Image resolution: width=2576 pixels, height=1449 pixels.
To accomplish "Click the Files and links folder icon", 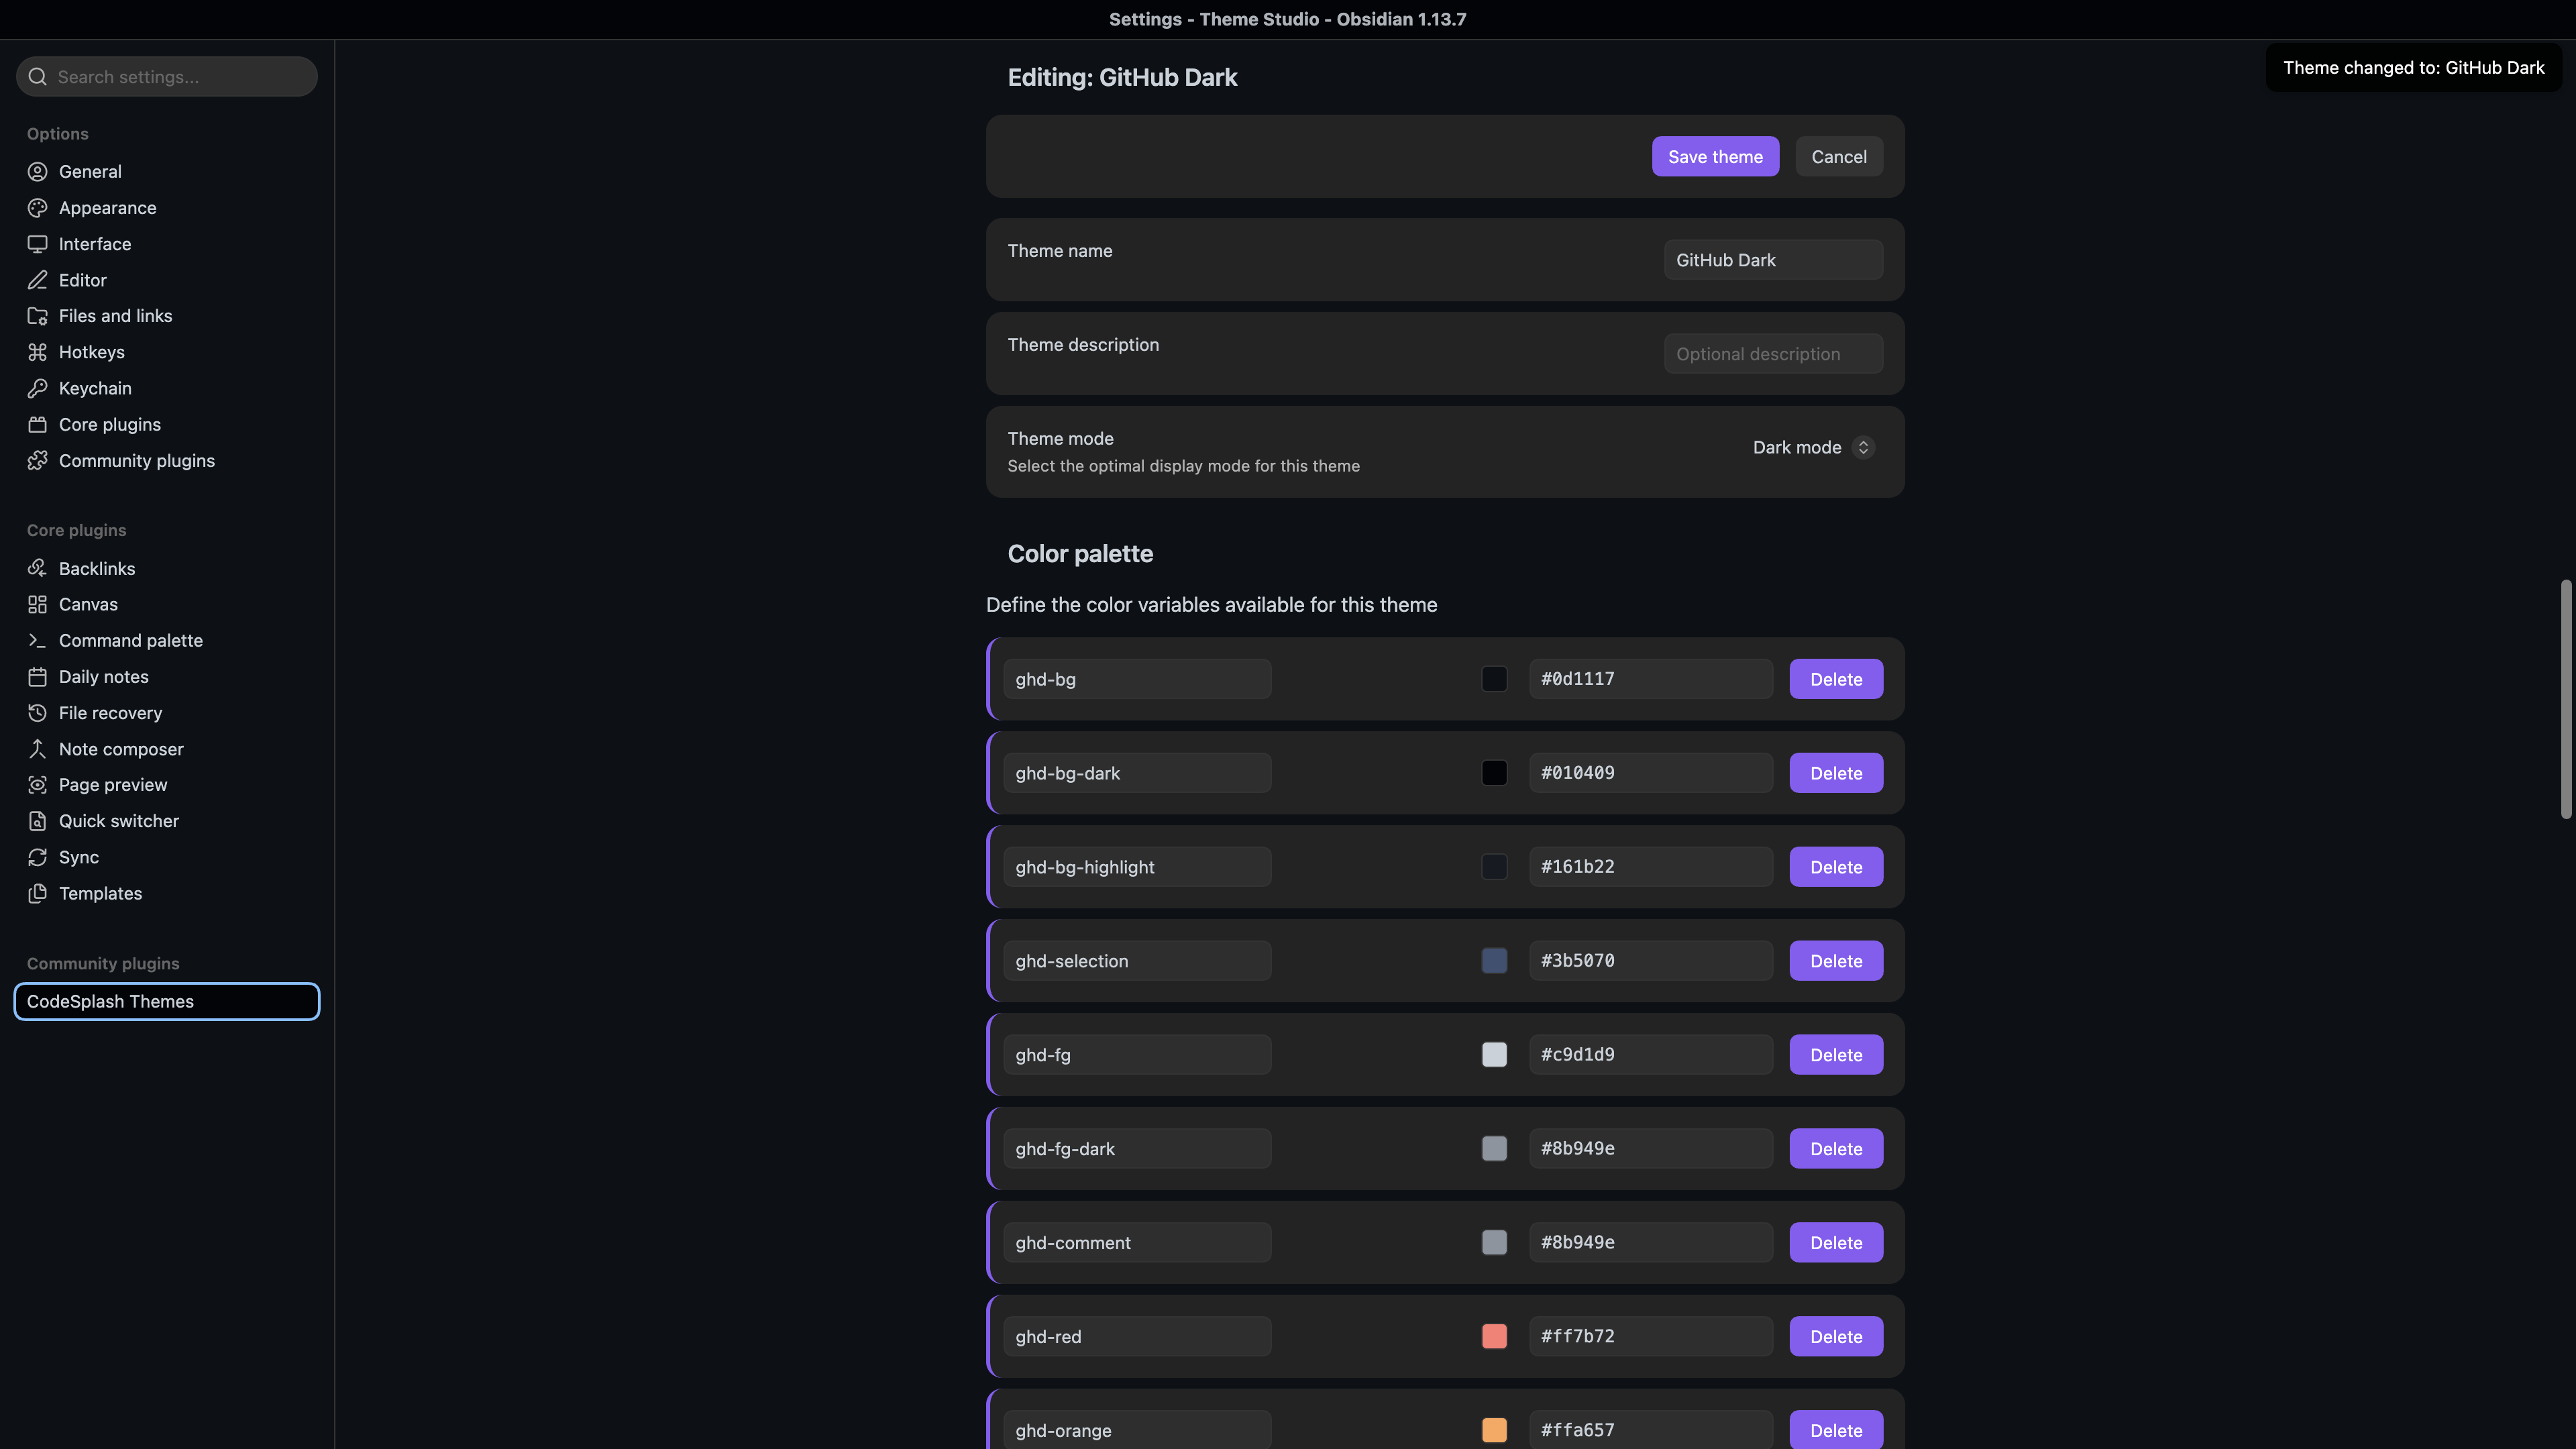I will click(37, 316).
